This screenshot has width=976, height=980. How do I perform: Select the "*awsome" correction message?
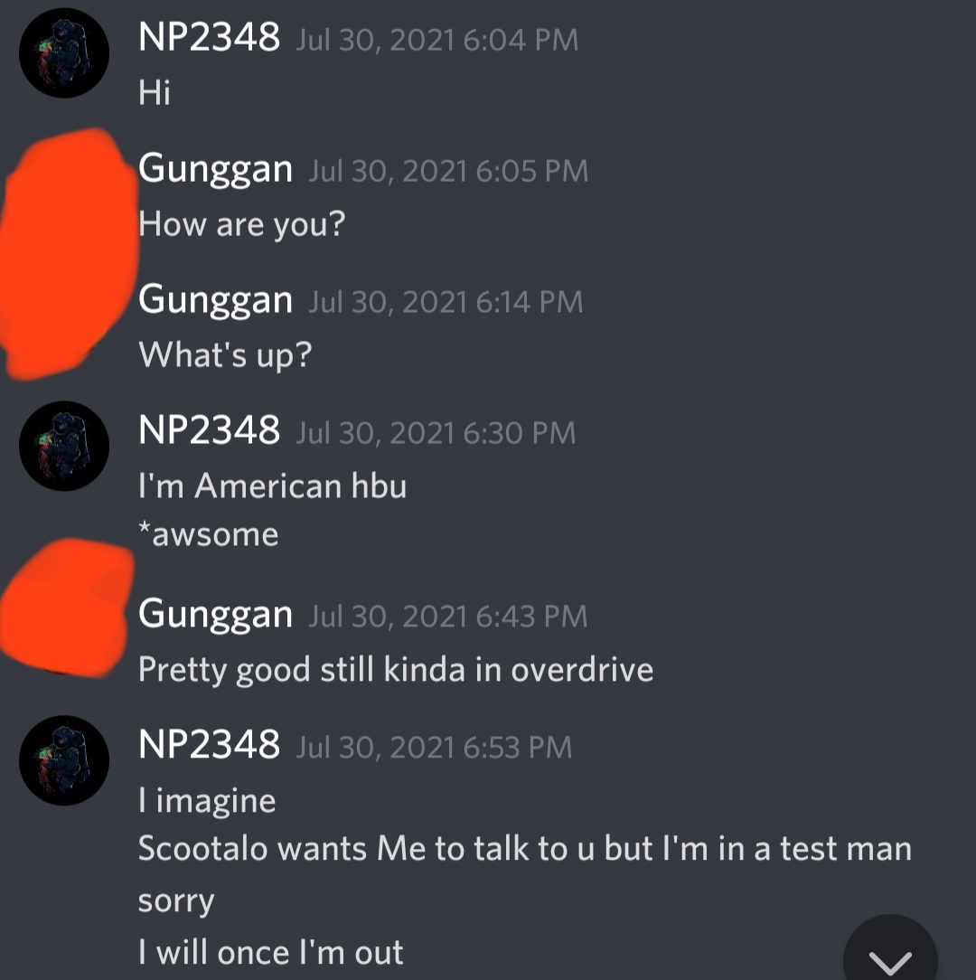point(208,534)
